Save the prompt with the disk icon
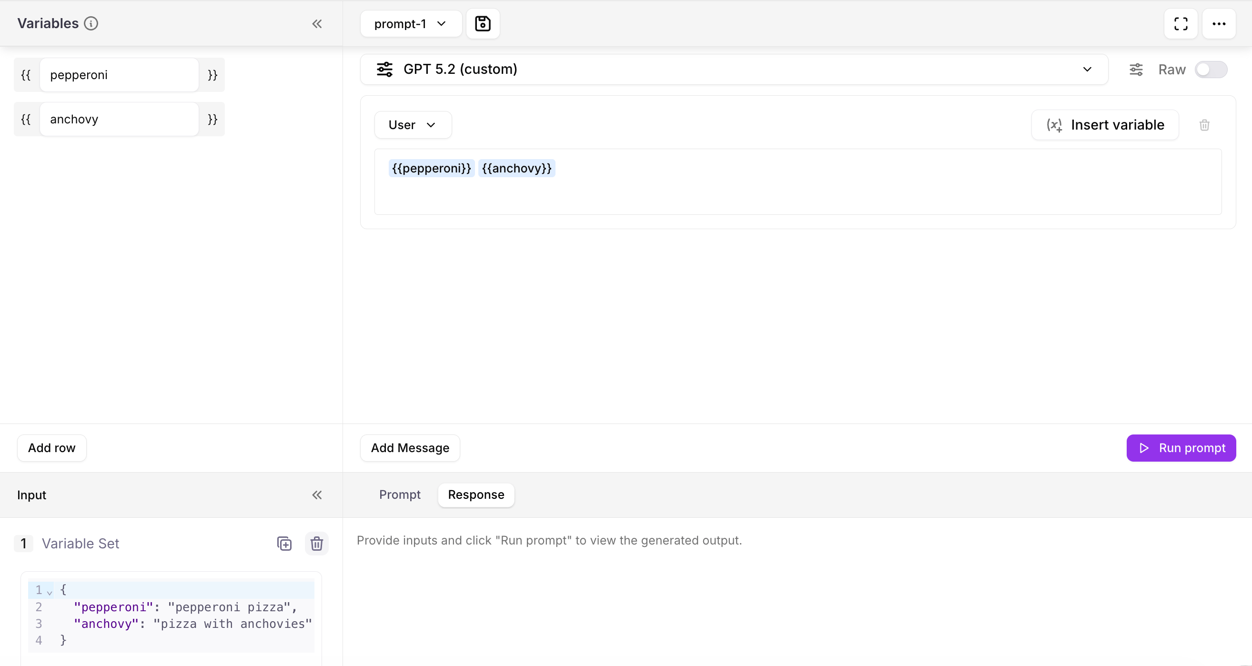This screenshot has width=1252, height=666. click(483, 24)
